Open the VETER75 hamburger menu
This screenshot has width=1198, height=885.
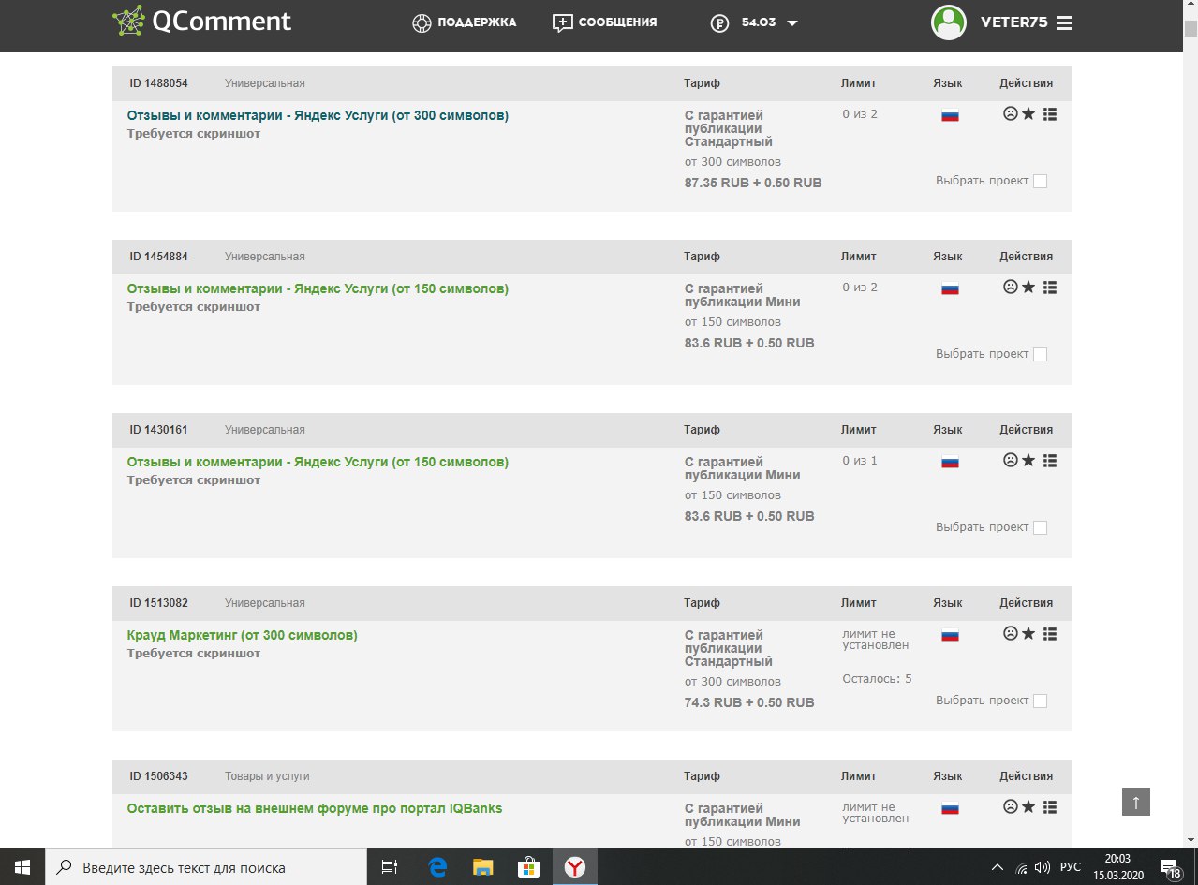(x=1063, y=23)
